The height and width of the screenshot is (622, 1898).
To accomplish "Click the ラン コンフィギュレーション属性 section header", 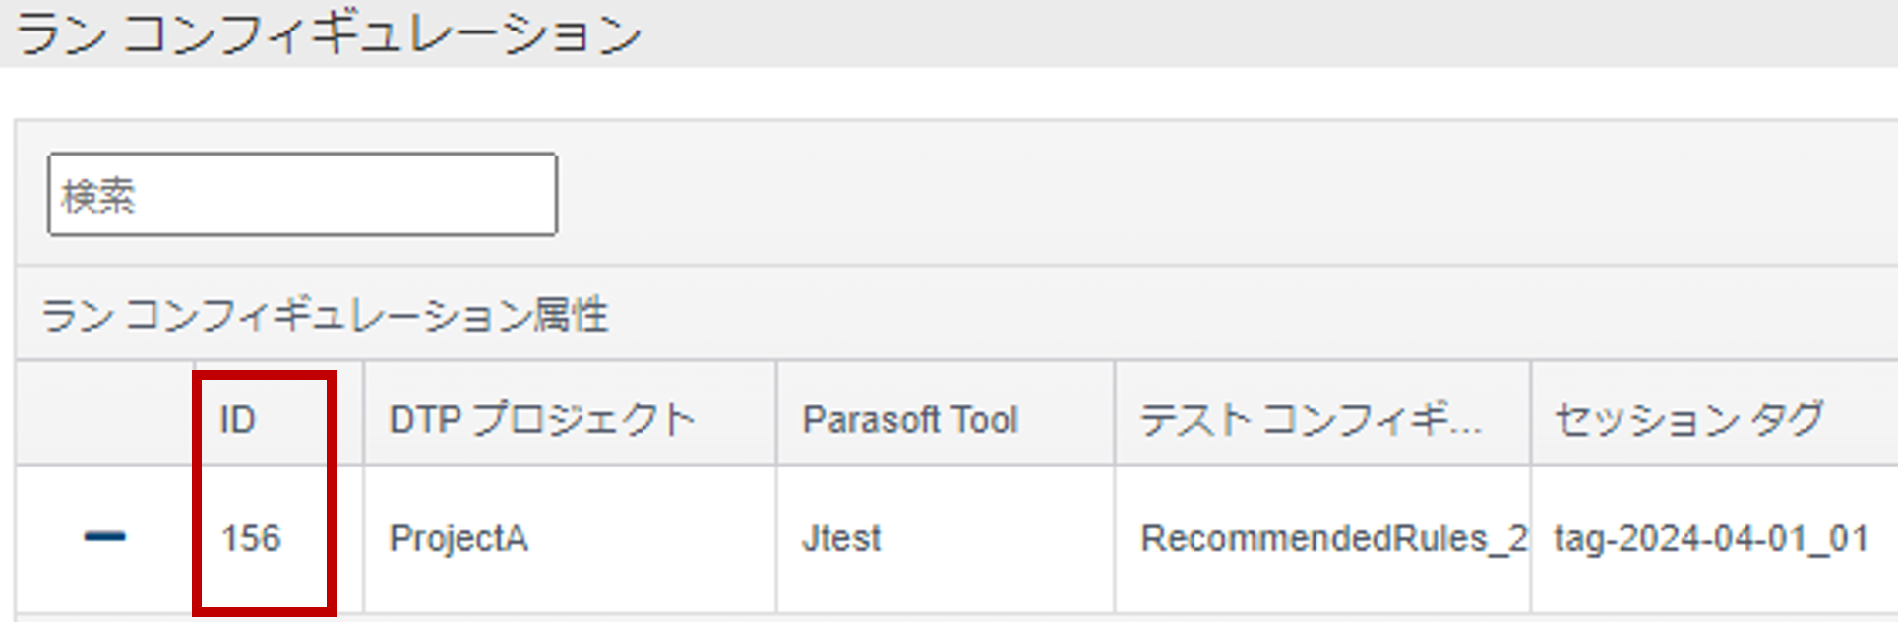I will pos(326,316).
